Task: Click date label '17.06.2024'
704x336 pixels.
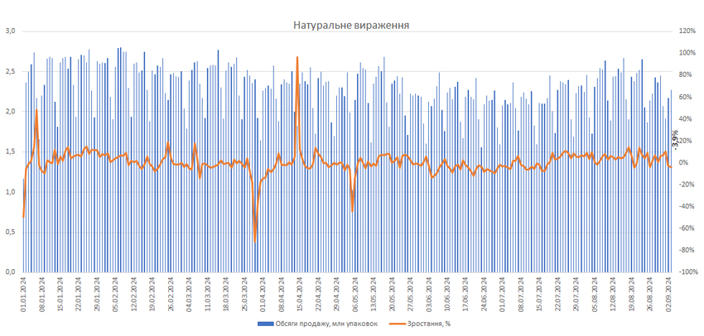Action: coord(465,294)
